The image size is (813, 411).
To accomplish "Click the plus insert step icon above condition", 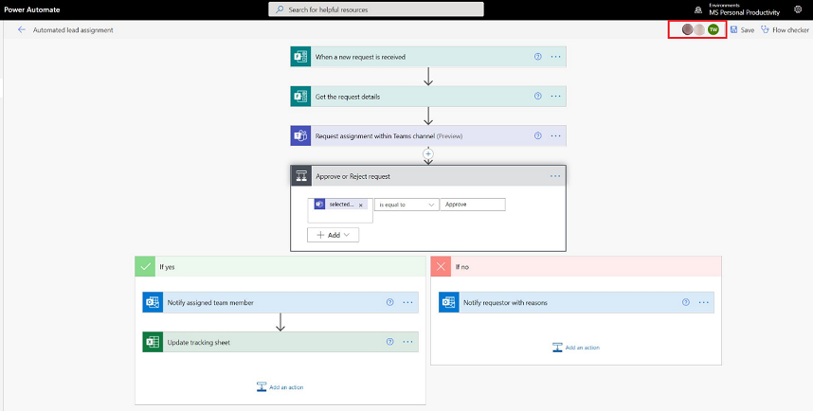I will [428, 152].
